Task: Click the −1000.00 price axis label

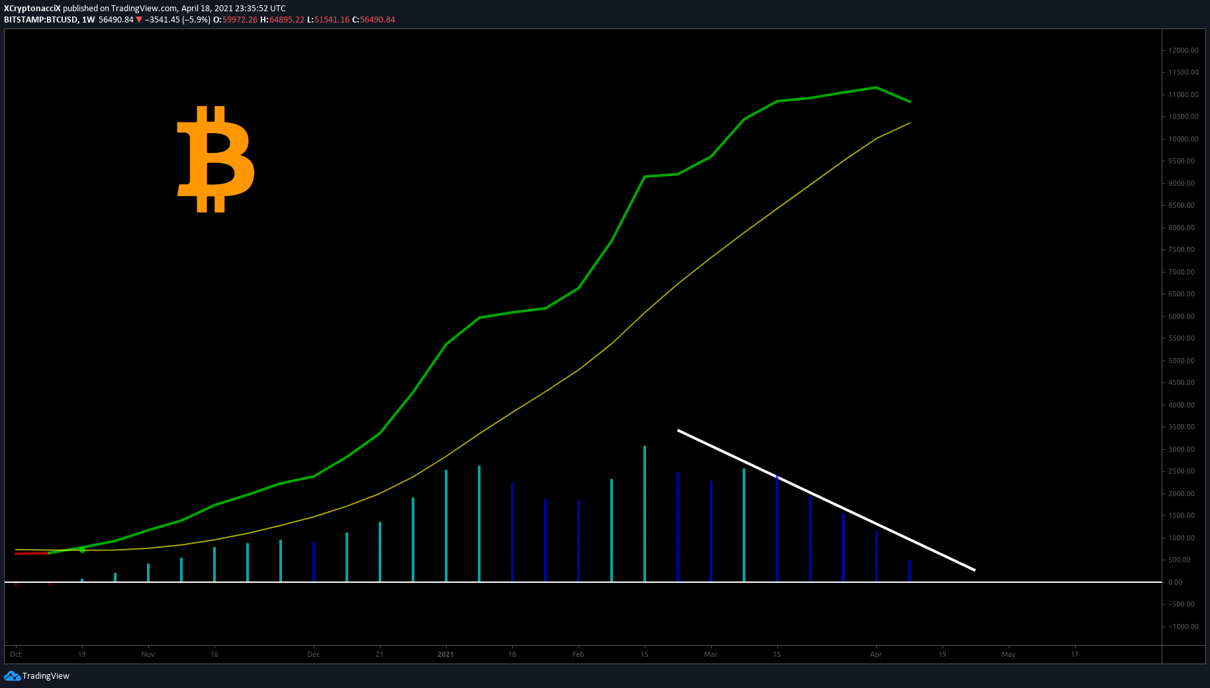Action: point(1183,626)
